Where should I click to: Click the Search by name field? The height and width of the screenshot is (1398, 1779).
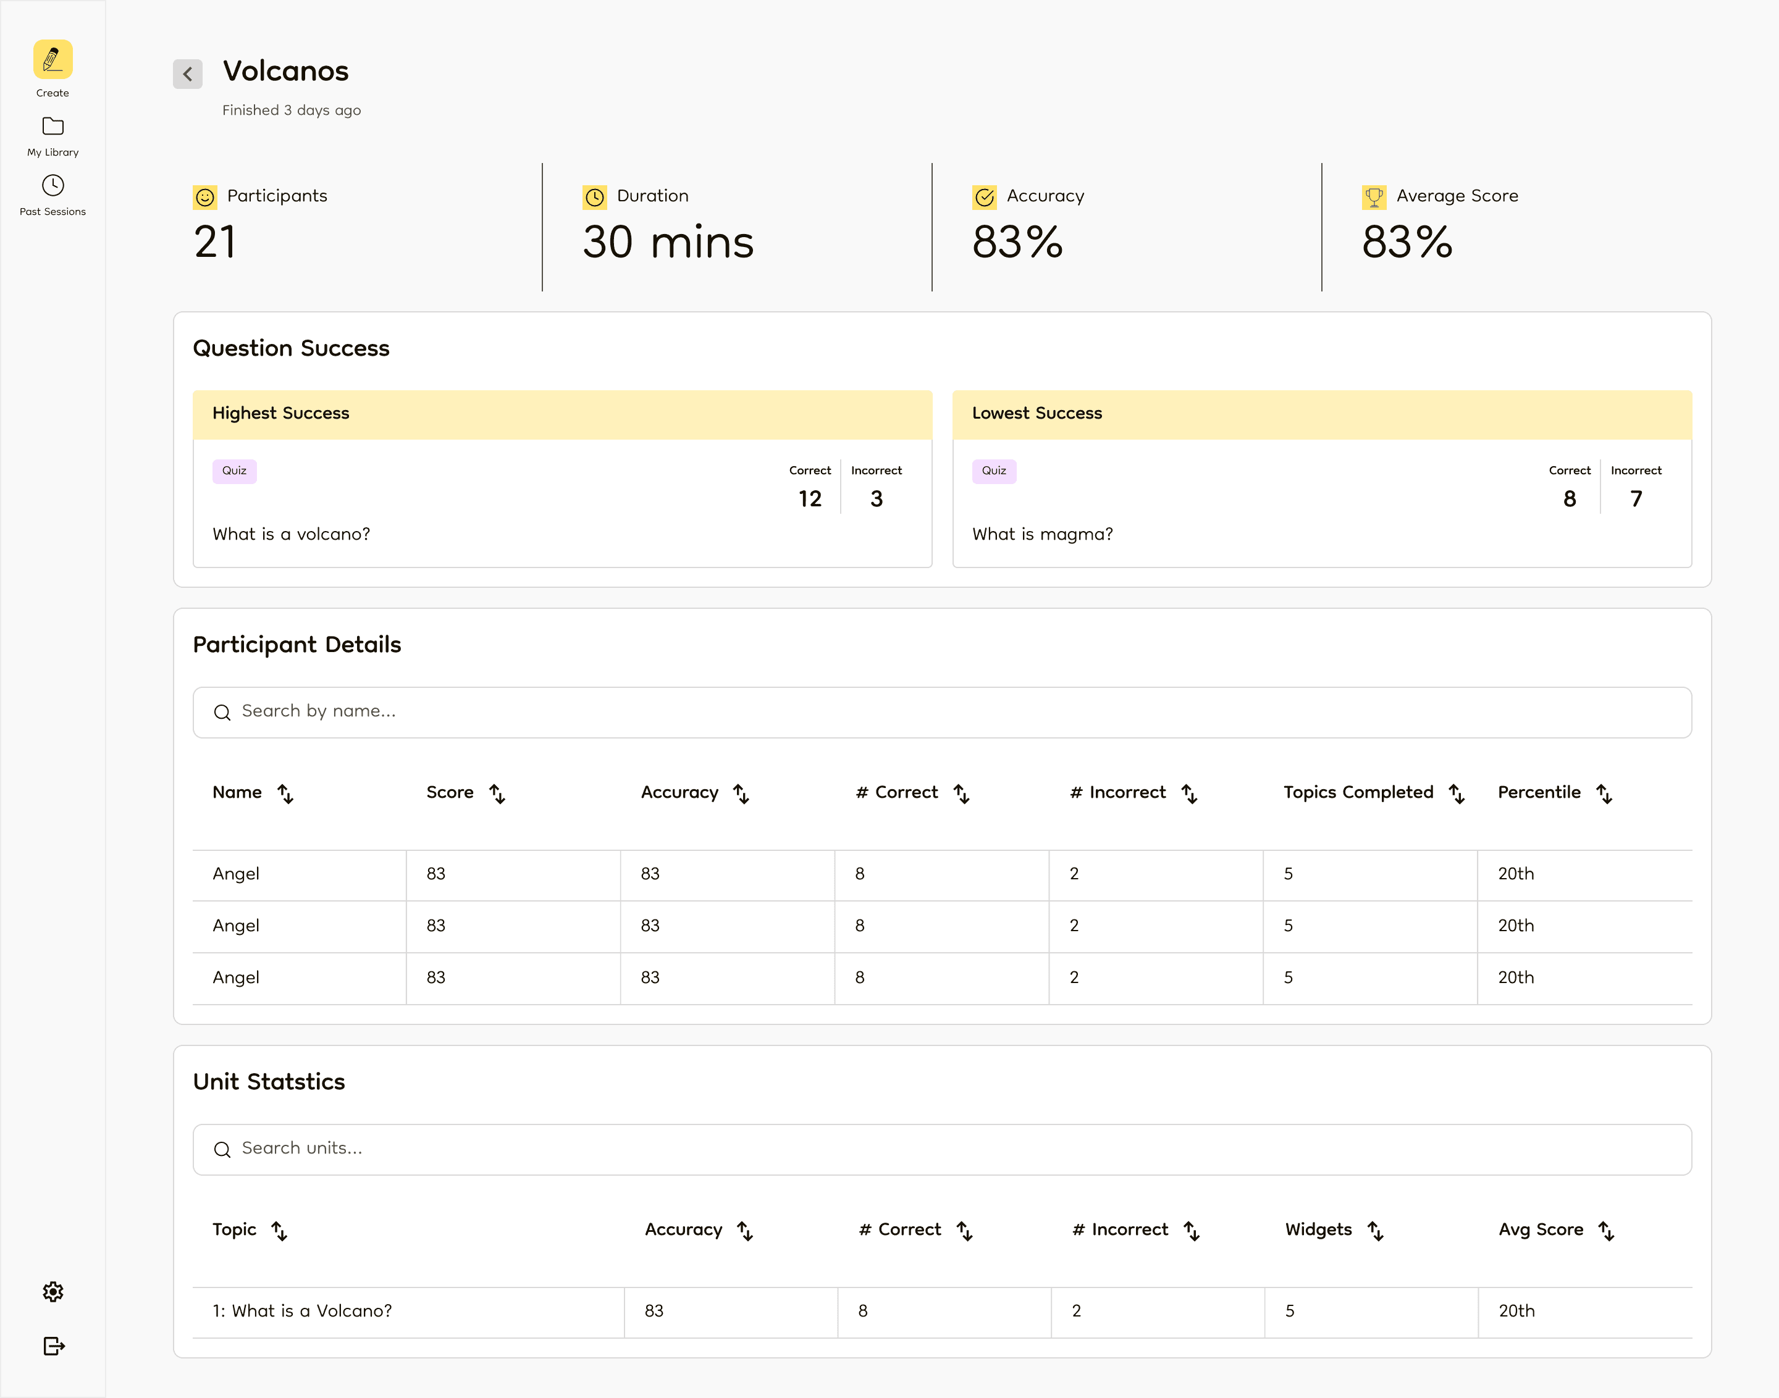941,712
